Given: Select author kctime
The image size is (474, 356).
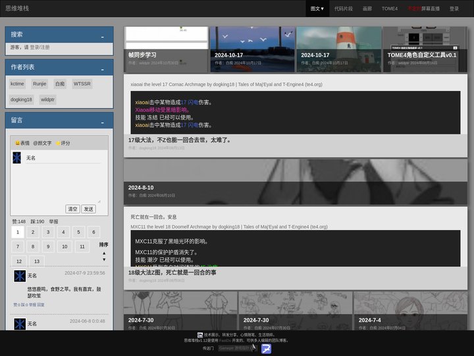Looking at the screenshot, I should (17, 84).
